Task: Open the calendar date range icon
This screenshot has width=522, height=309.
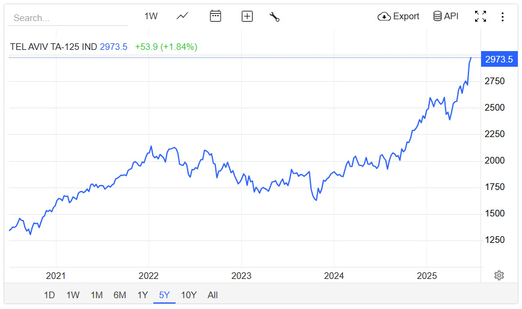Action: pyautogui.click(x=215, y=16)
